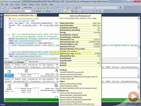Click the Query 1 SELECT plan node
Viewport: 141px width, 106px height.
[9, 74]
